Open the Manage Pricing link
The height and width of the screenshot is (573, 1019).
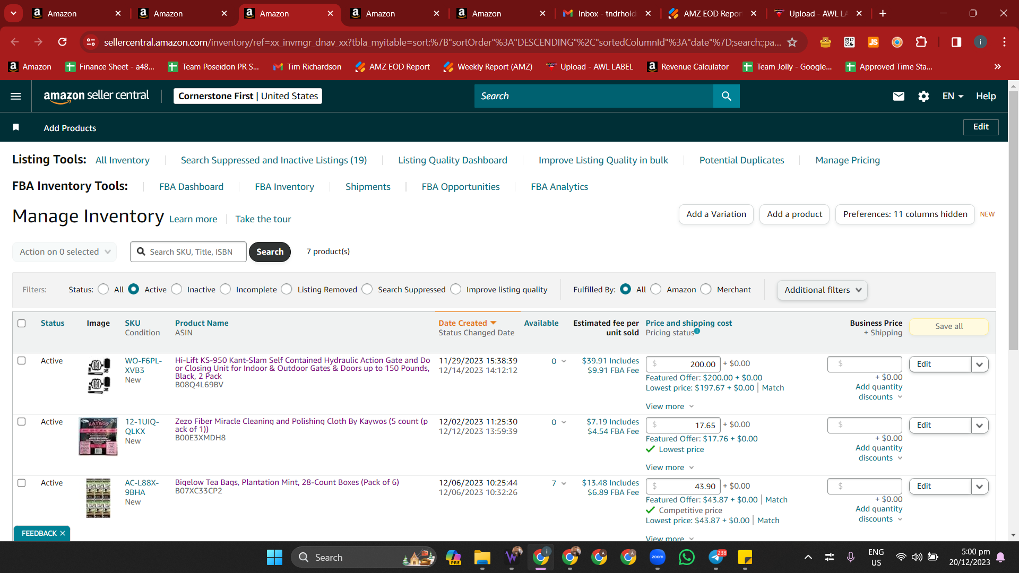tap(848, 160)
